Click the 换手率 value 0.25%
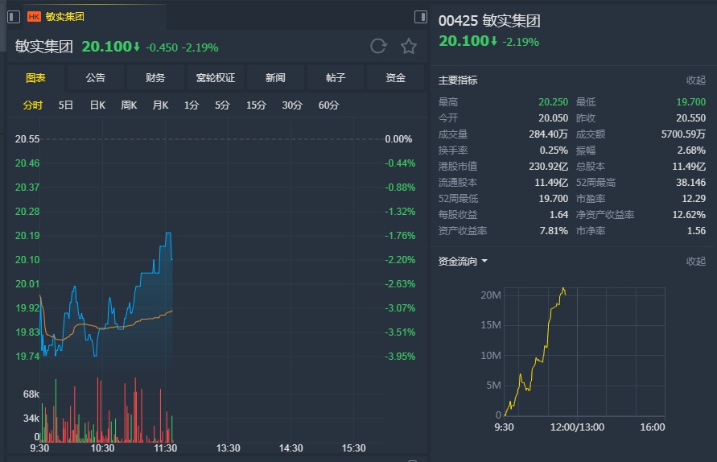The image size is (717, 462). [554, 150]
